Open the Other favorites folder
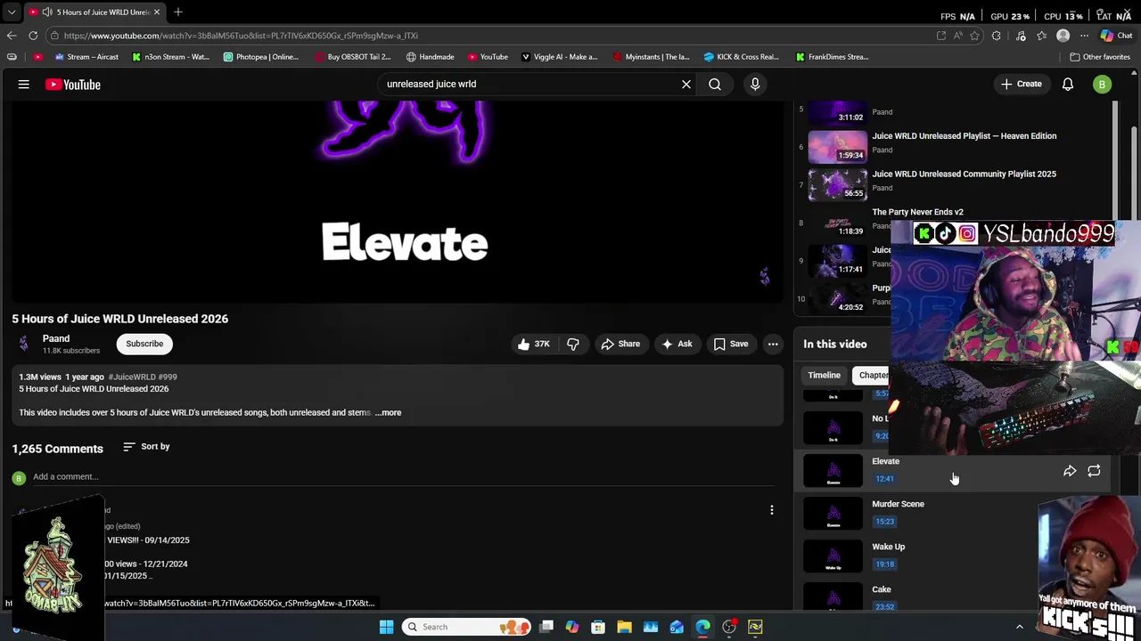The height and width of the screenshot is (641, 1141). [x=1100, y=57]
